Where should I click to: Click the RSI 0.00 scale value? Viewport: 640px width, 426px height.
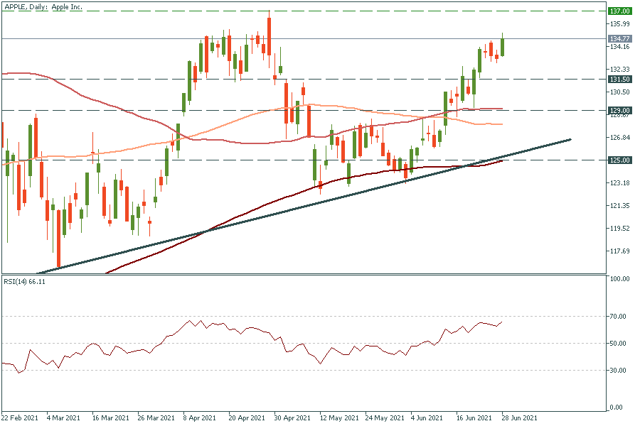[617, 408]
